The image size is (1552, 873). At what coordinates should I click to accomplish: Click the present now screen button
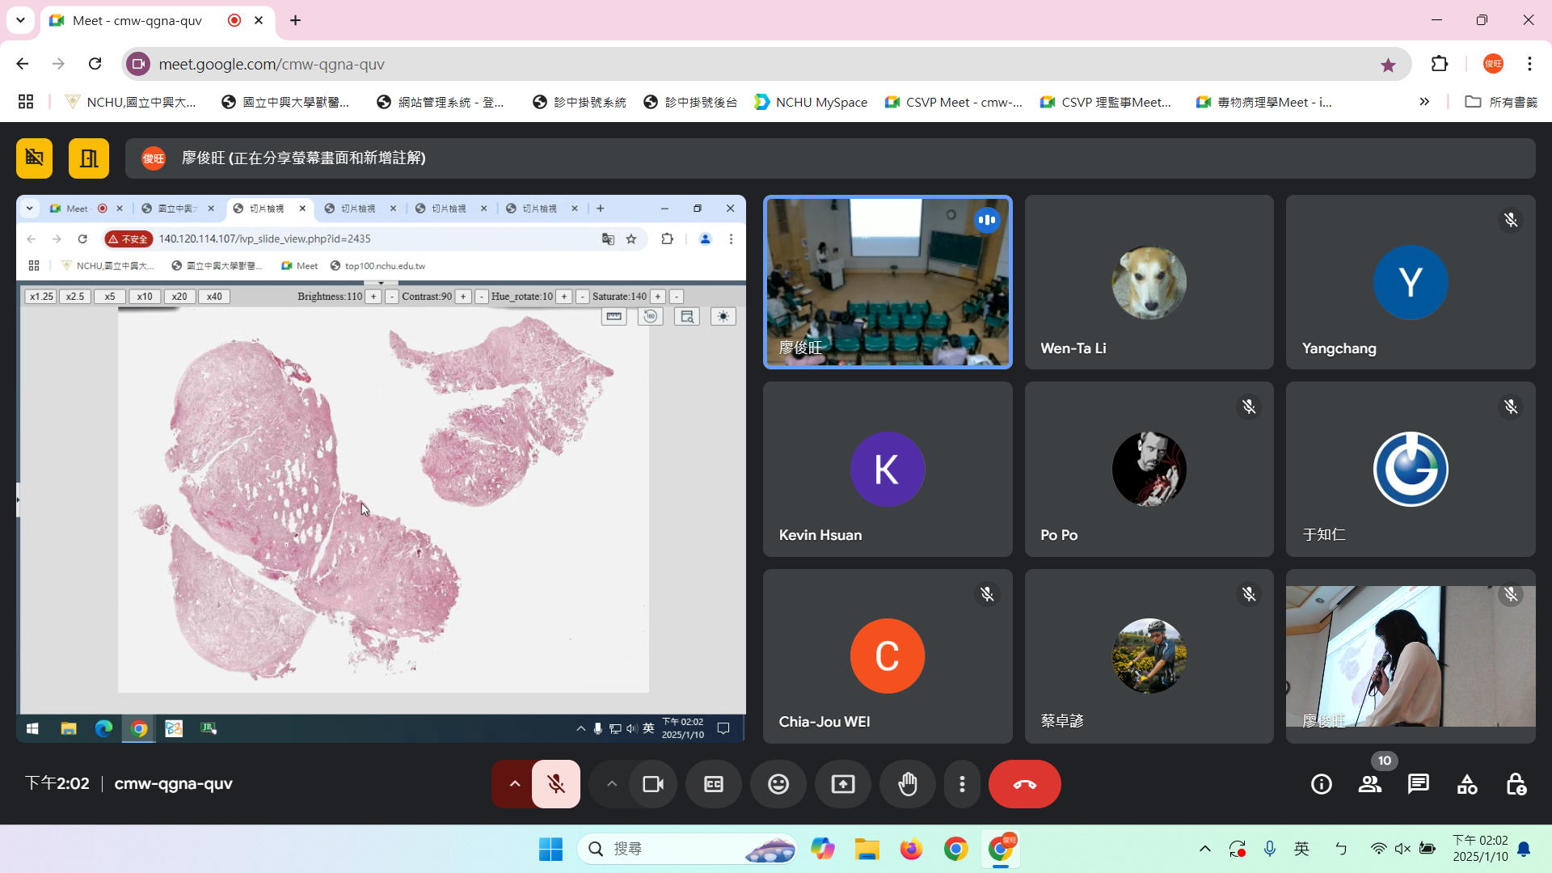[x=842, y=784]
